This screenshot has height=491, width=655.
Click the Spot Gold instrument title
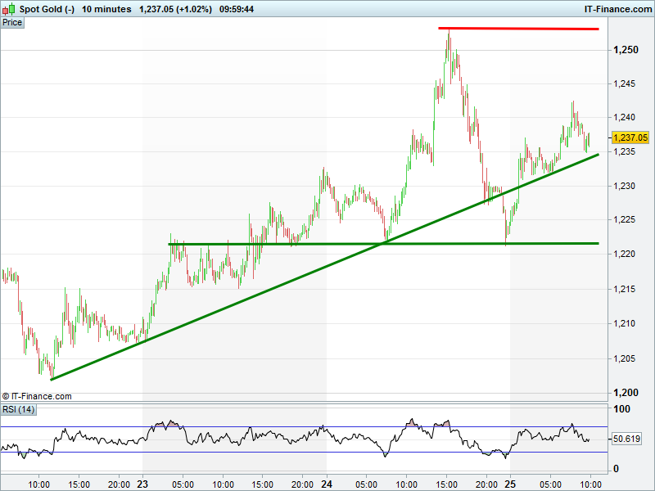[x=47, y=9]
